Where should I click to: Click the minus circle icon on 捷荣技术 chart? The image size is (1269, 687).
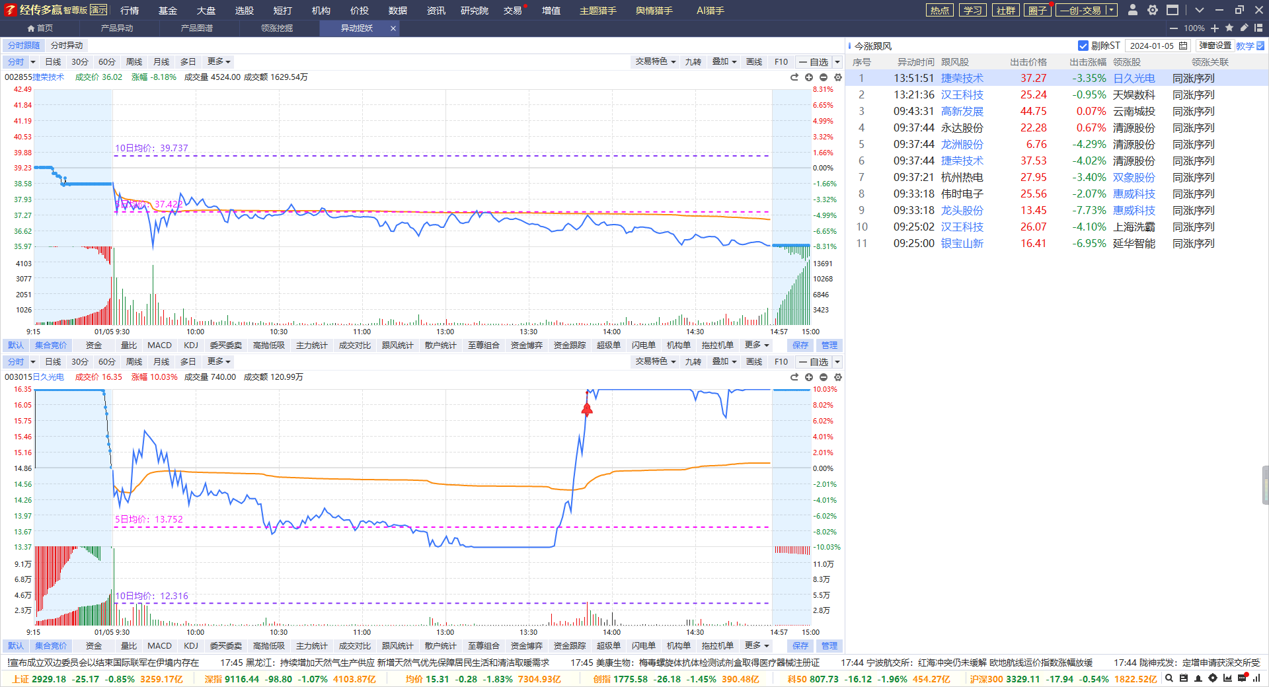[824, 77]
